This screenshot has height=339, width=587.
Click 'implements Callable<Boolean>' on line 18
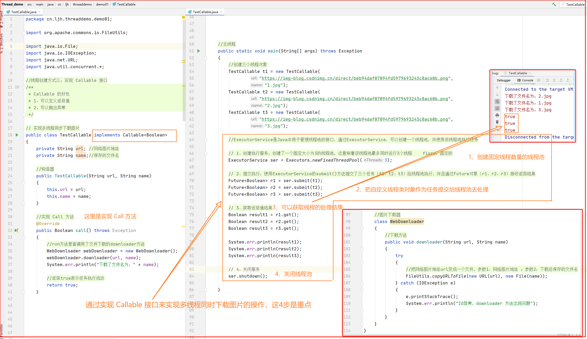point(130,135)
